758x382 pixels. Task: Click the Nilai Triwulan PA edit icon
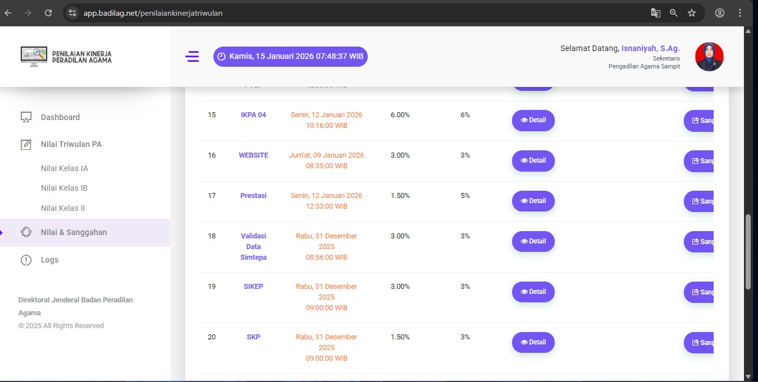(26, 144)
